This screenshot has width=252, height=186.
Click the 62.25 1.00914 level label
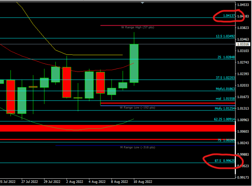[x=224, y=119]
